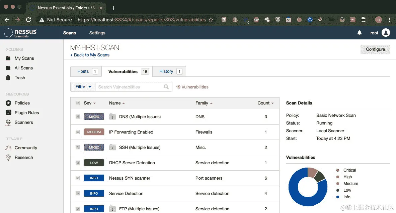Toggle the select-all header checkbox

coord(78,103)
